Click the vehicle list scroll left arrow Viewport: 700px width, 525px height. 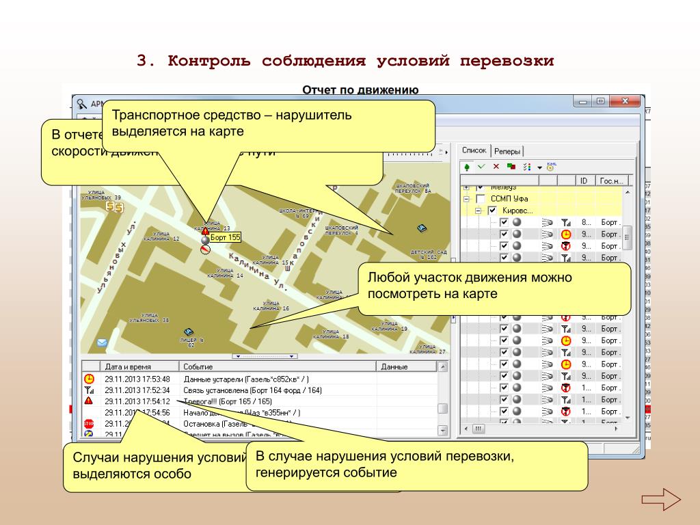pos(466,429)
